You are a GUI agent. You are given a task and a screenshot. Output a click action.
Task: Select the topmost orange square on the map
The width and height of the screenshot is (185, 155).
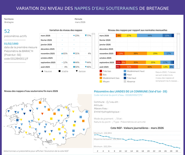coord(40,102)
